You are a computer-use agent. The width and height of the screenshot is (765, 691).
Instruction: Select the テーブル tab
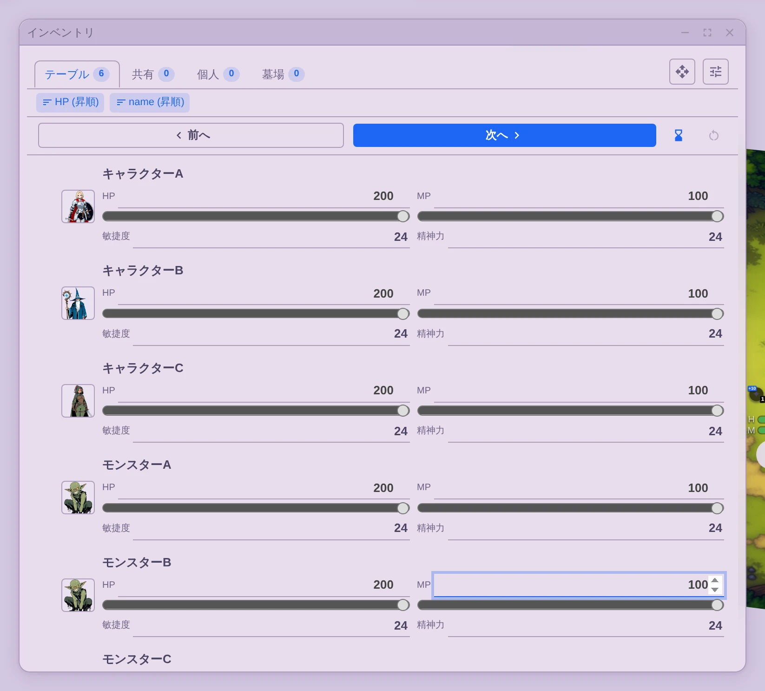coord(77,74)
